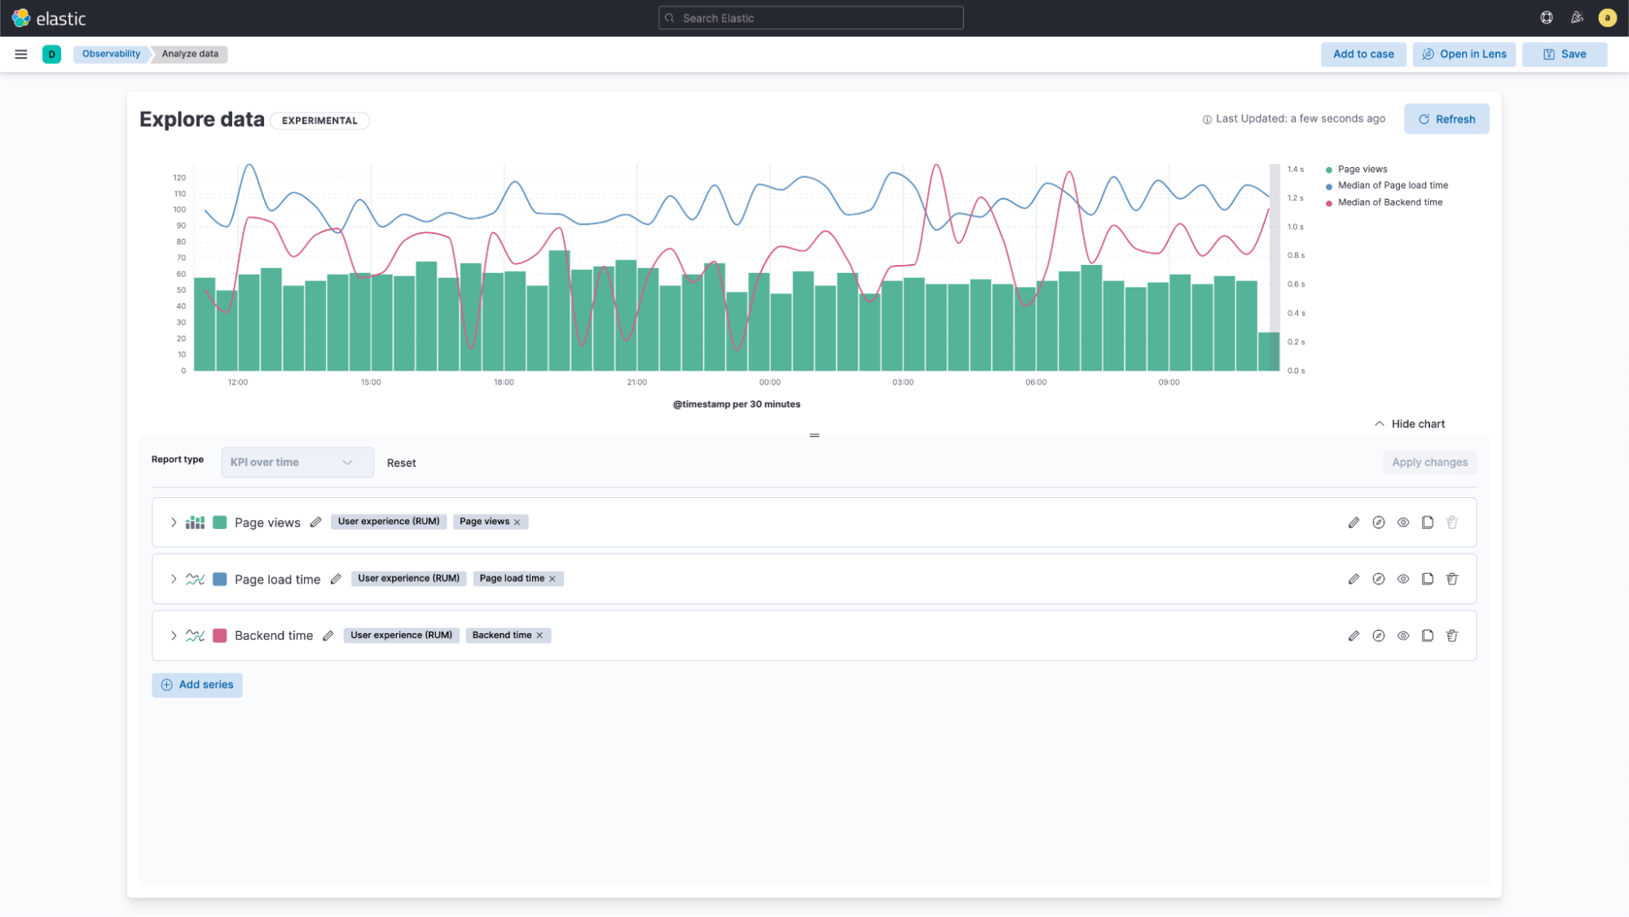Open the newsfeed celebration icon
Image resolution: width=1629 pixels, height=917 pixels.
(1577, 18)
